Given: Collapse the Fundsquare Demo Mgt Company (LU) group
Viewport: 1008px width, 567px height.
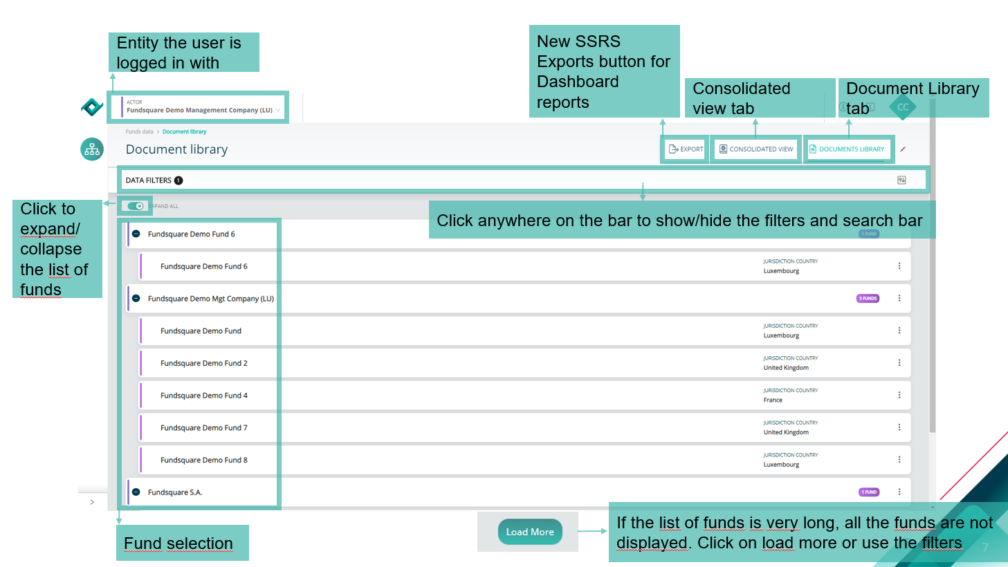Looking at the screenshot, I should (136, 299).
